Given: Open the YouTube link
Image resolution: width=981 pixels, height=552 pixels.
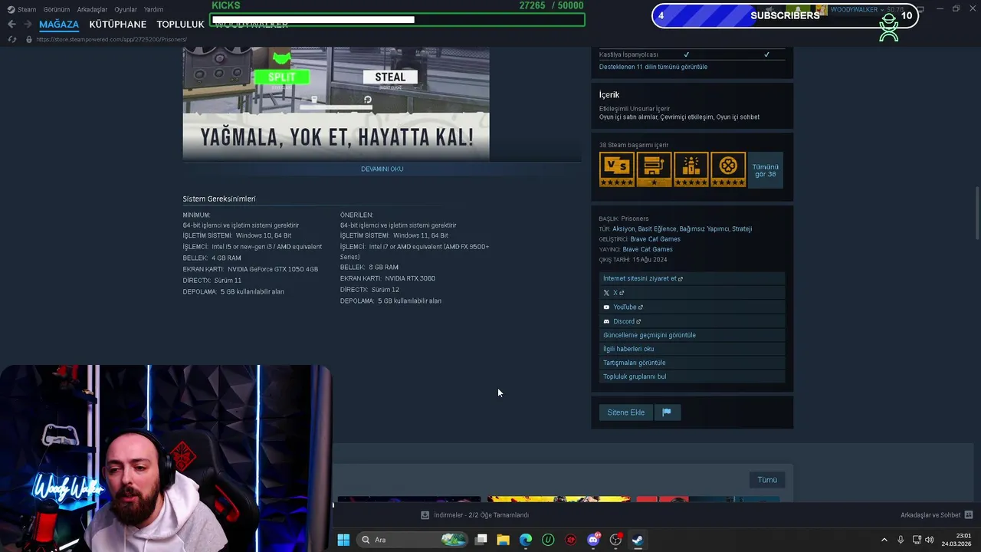Looking at the screenshot, I should pyautogui.click(x=692, y=307).
